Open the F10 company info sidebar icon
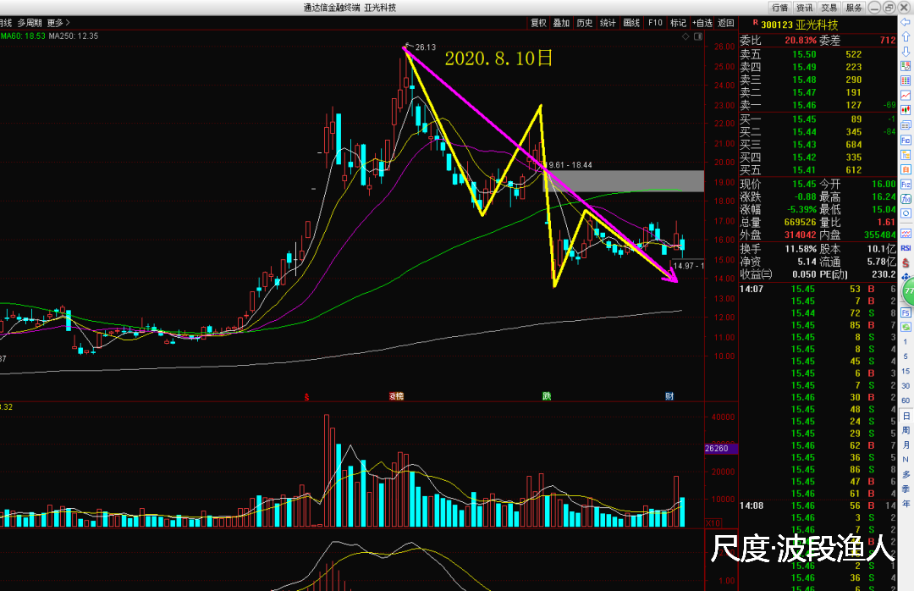Image resolution: width=914 pixels, height=591 pixels. (906, 140)
